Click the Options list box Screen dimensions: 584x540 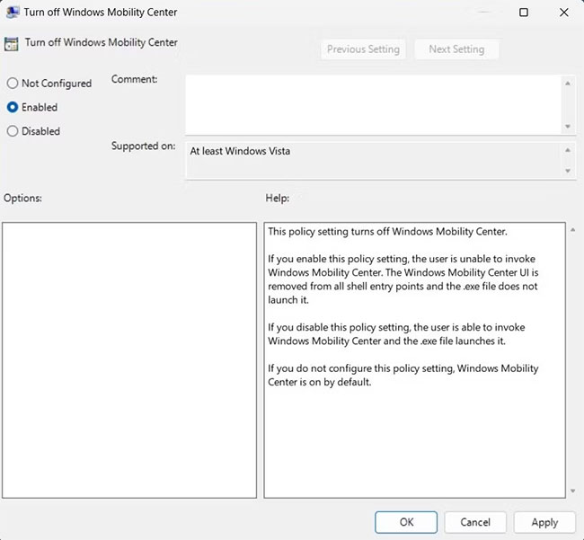point(129,360)
